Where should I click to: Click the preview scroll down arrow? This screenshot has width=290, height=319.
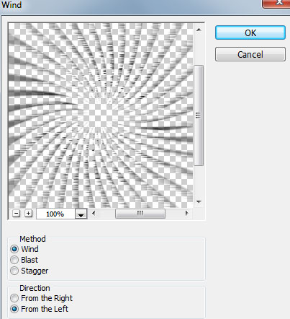199,202
